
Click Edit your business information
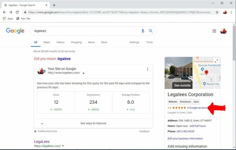[x=185, y=139]
